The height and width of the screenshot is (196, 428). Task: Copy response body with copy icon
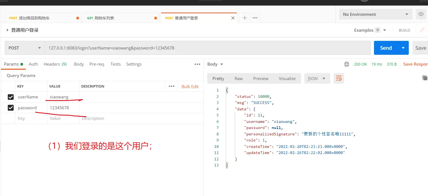(x=424, y=78)
